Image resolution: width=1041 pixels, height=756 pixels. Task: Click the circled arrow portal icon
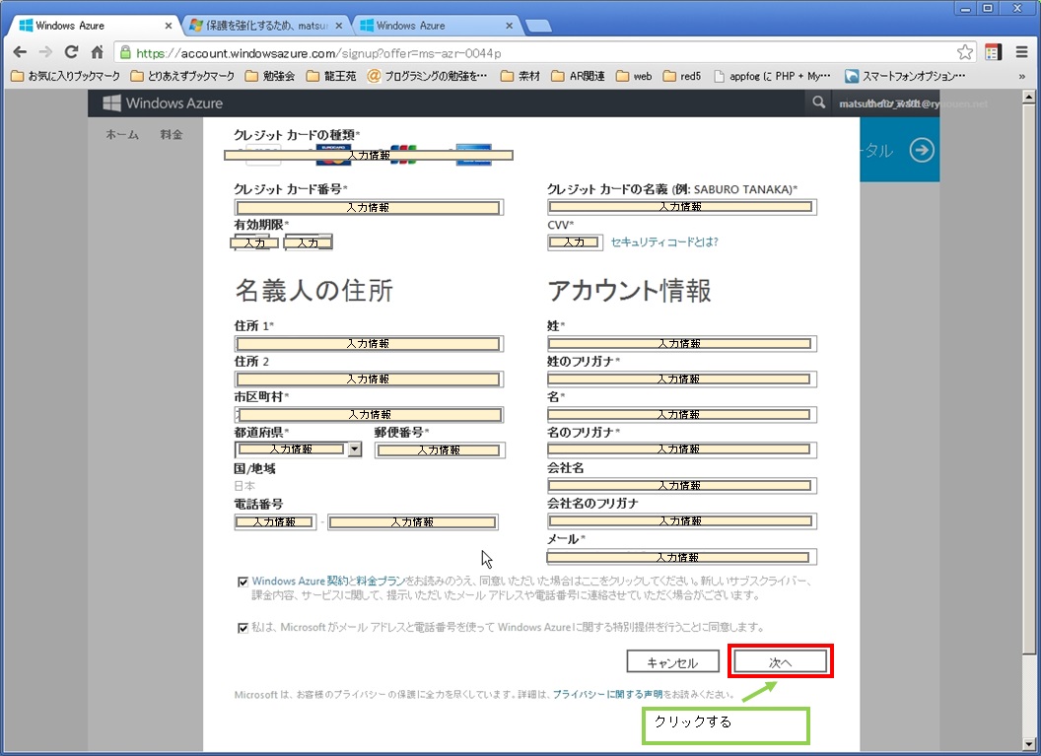(922, 150)
